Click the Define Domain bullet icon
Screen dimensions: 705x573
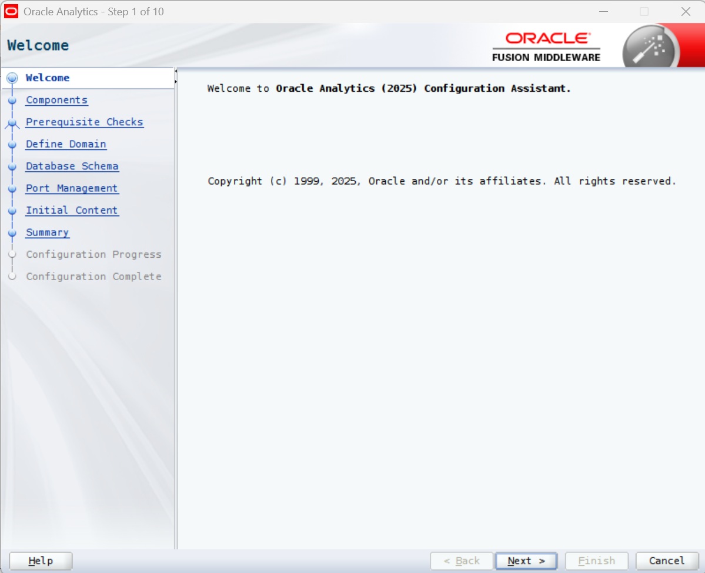(12, 144)
